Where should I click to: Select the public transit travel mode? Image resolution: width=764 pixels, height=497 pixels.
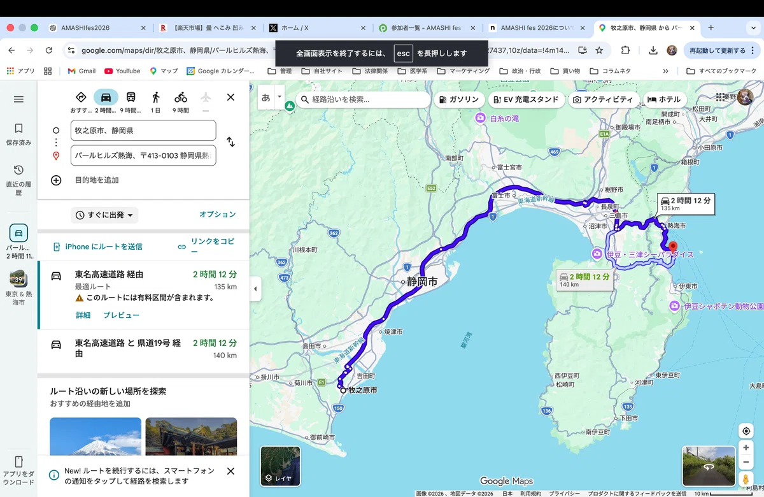point(131,97)
